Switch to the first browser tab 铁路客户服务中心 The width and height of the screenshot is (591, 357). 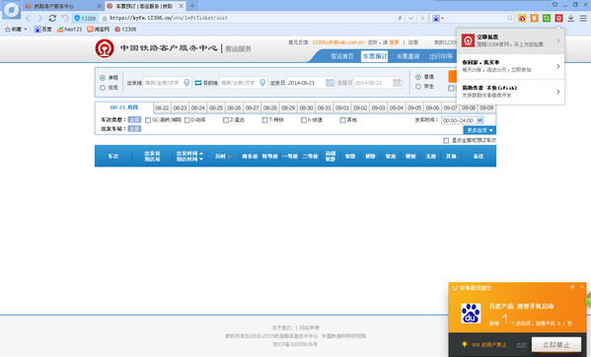[62, 6]
